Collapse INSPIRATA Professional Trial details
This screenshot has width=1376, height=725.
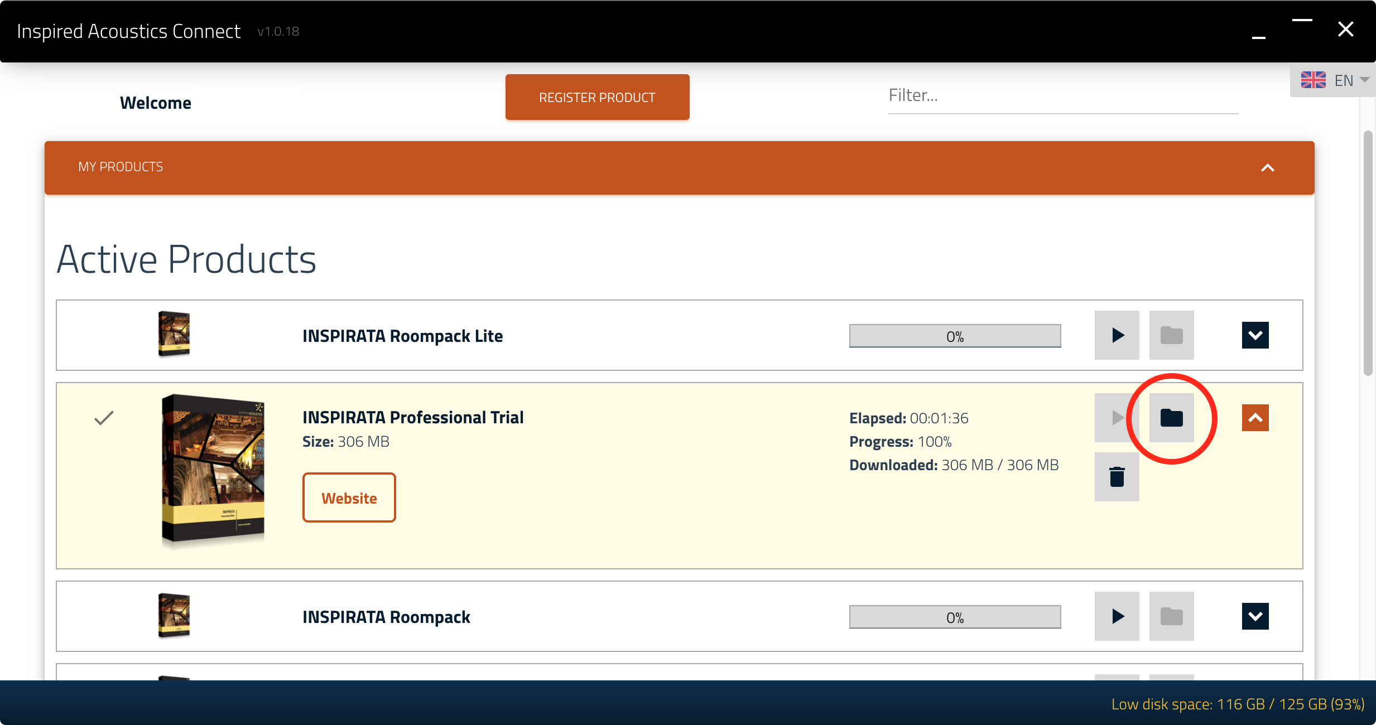[1255, 418]
